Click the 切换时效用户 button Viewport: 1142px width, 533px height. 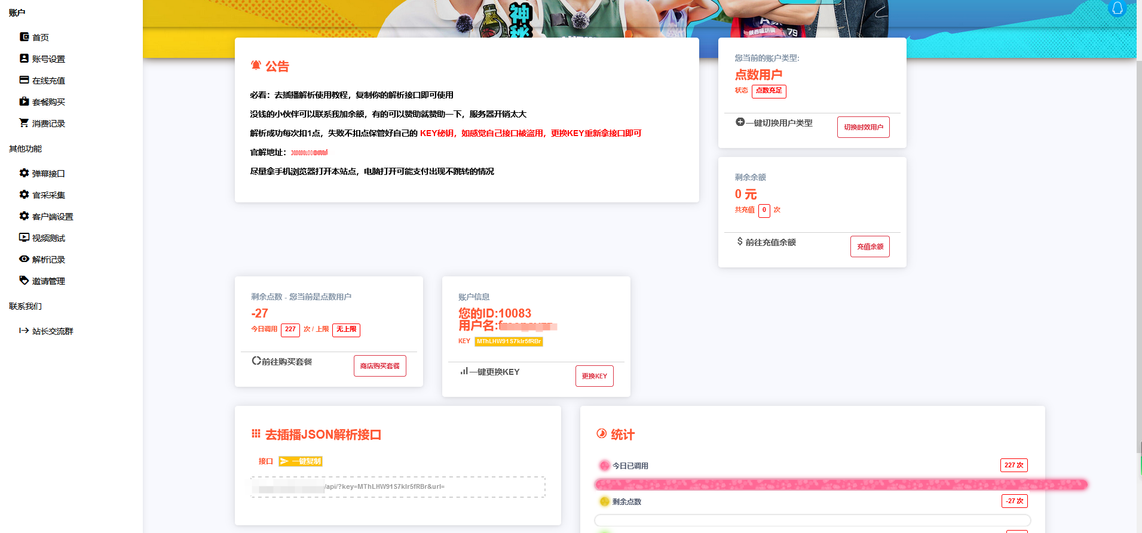coord(863,127)
